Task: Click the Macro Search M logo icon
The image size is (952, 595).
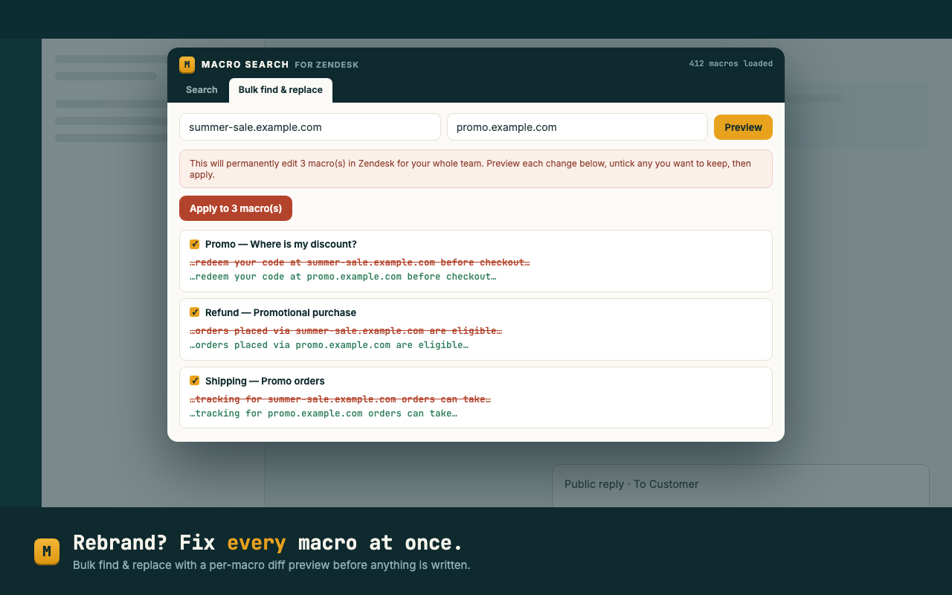Action: (187, 65)
